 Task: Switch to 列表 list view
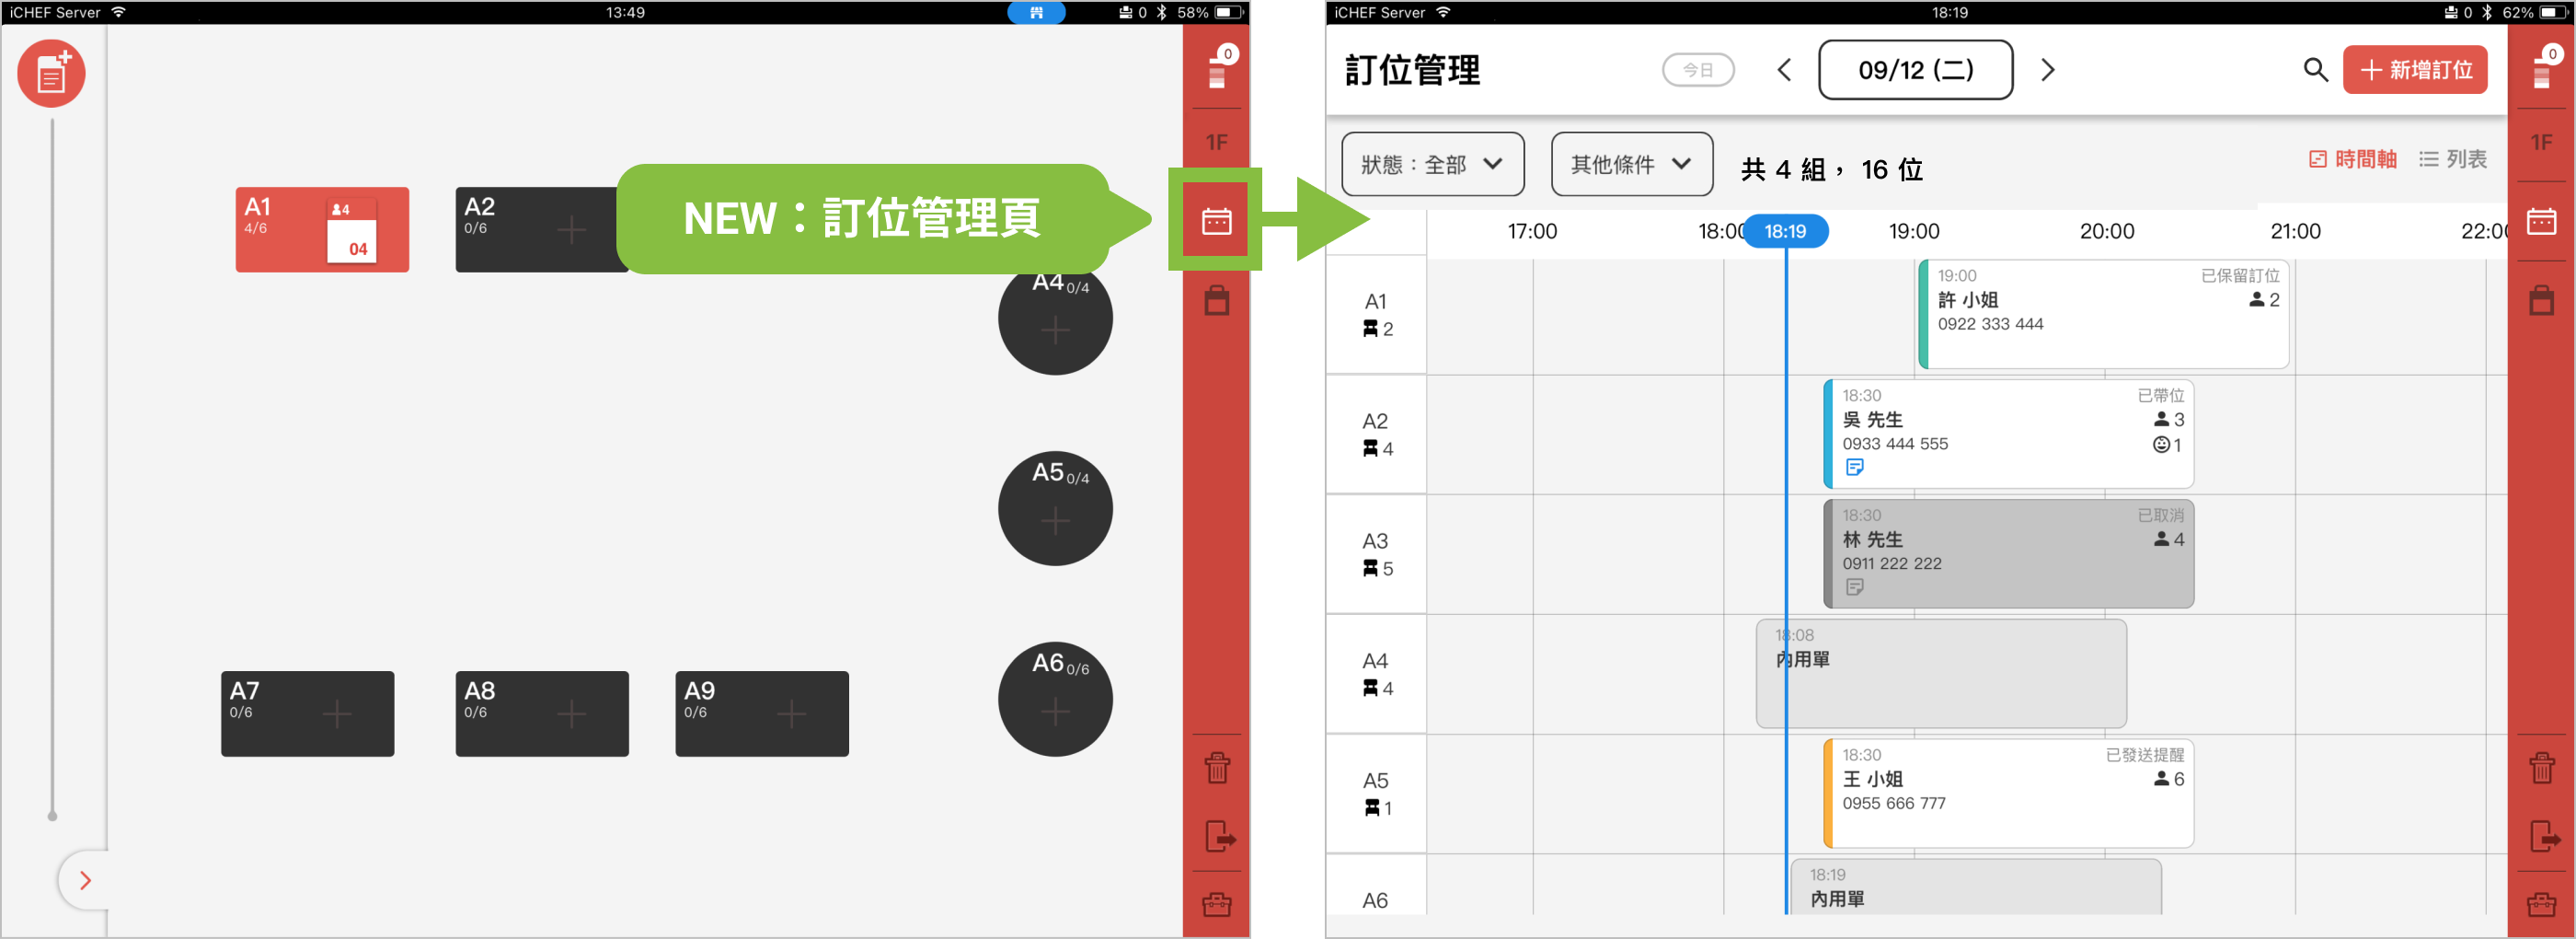tap(2452, 159)
